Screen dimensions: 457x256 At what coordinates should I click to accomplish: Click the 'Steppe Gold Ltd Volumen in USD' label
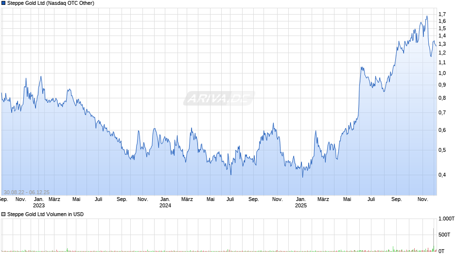point(46,214)
